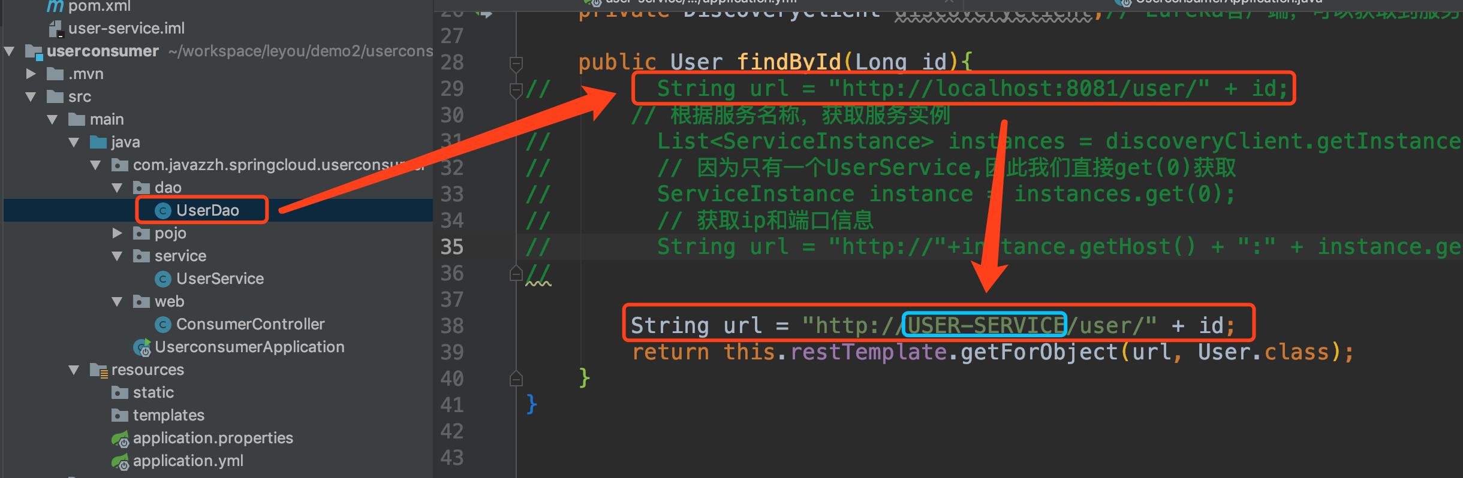The image size is (1463, 478).
Task: Collapse the java source folder
Action: 74,143
